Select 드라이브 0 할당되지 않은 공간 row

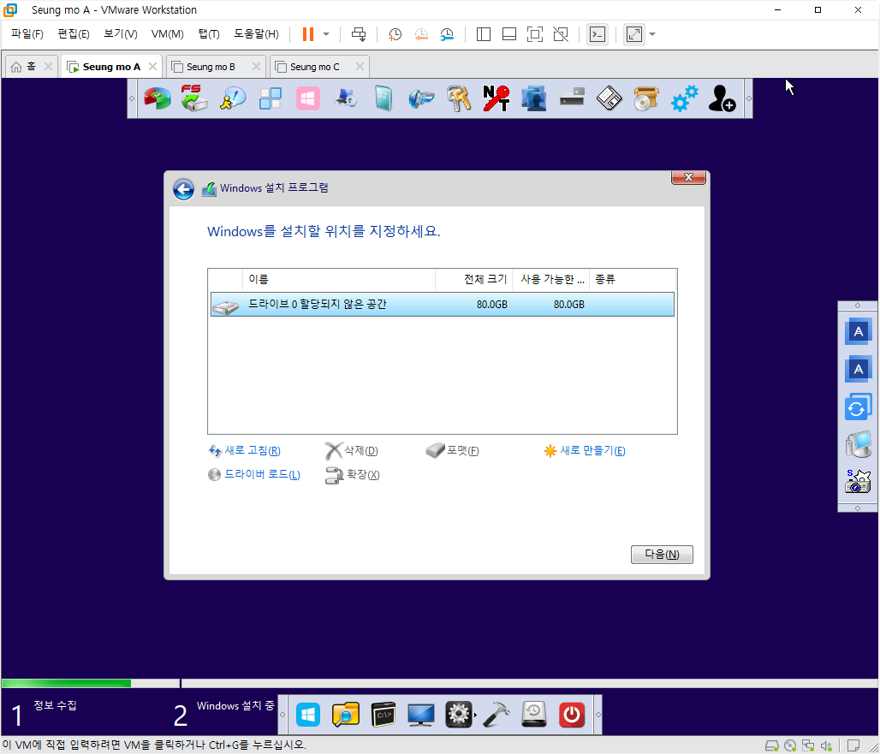point(443,304)
